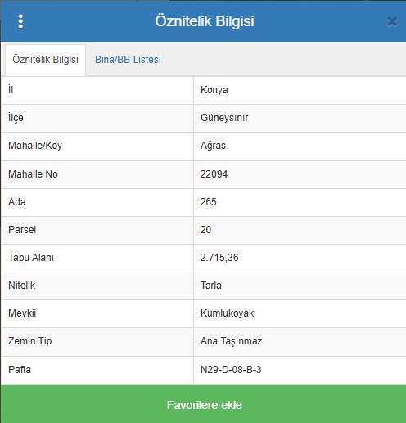
Task: Select the Öznitelik Bilgisi tab
Action: 45,60
